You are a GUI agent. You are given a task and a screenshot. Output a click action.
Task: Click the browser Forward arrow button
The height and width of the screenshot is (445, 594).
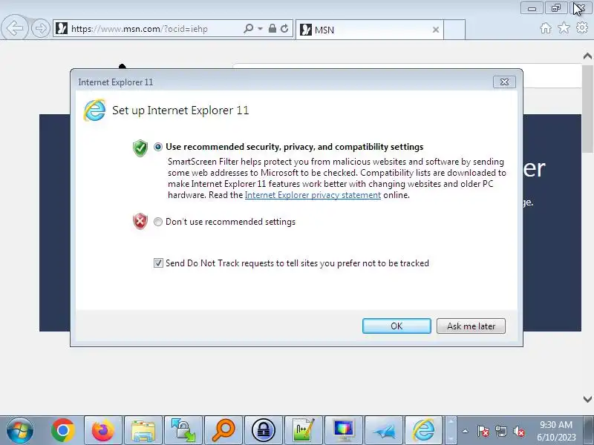40,28
